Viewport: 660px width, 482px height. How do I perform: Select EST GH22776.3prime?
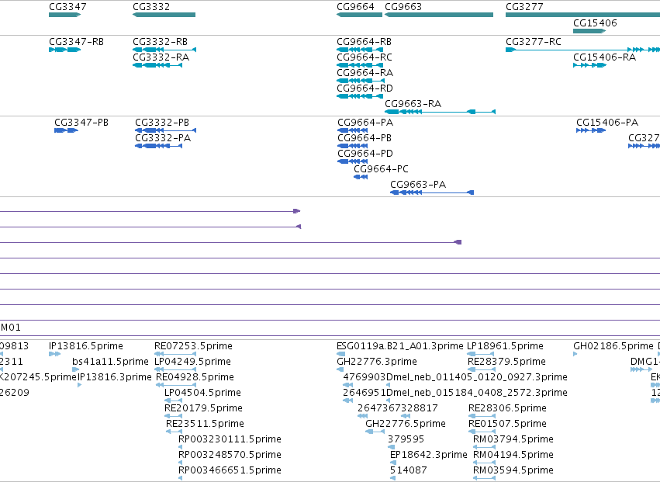[x=340, y=369]
